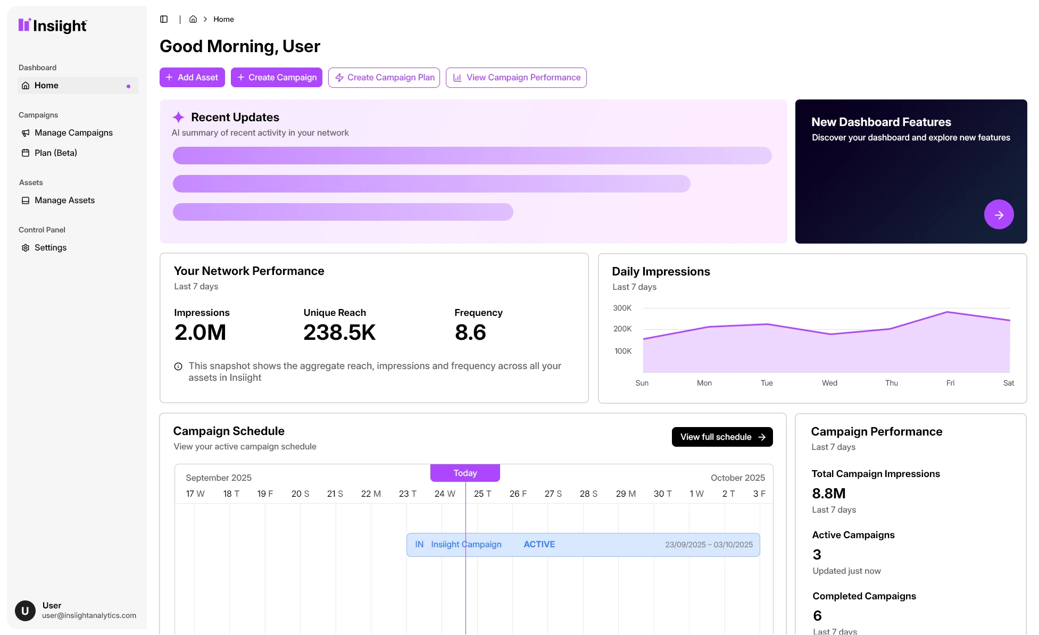Click the Add Asset button
The height and width of the screenshot is (635, 1039).
(x=192, y=77)
